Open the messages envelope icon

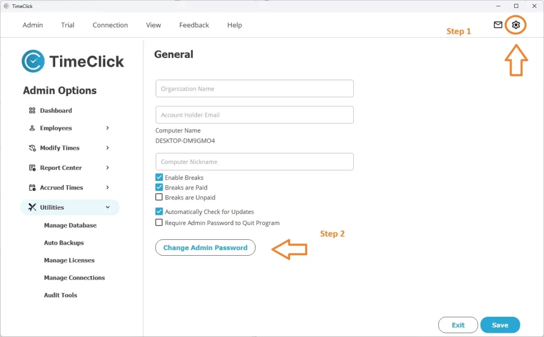[x=497, y=24]
